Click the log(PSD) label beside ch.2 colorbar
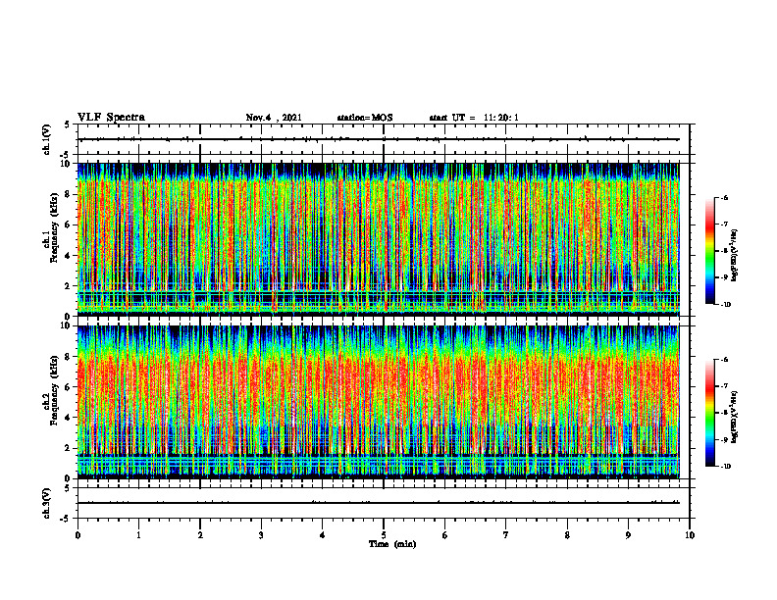 pyautogui.click(x=735, y=417)
